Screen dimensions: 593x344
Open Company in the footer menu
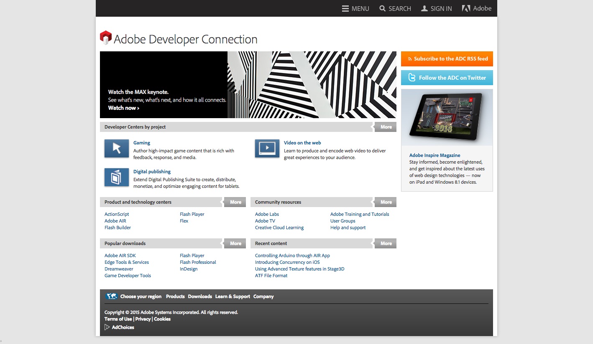pos(263,296)
